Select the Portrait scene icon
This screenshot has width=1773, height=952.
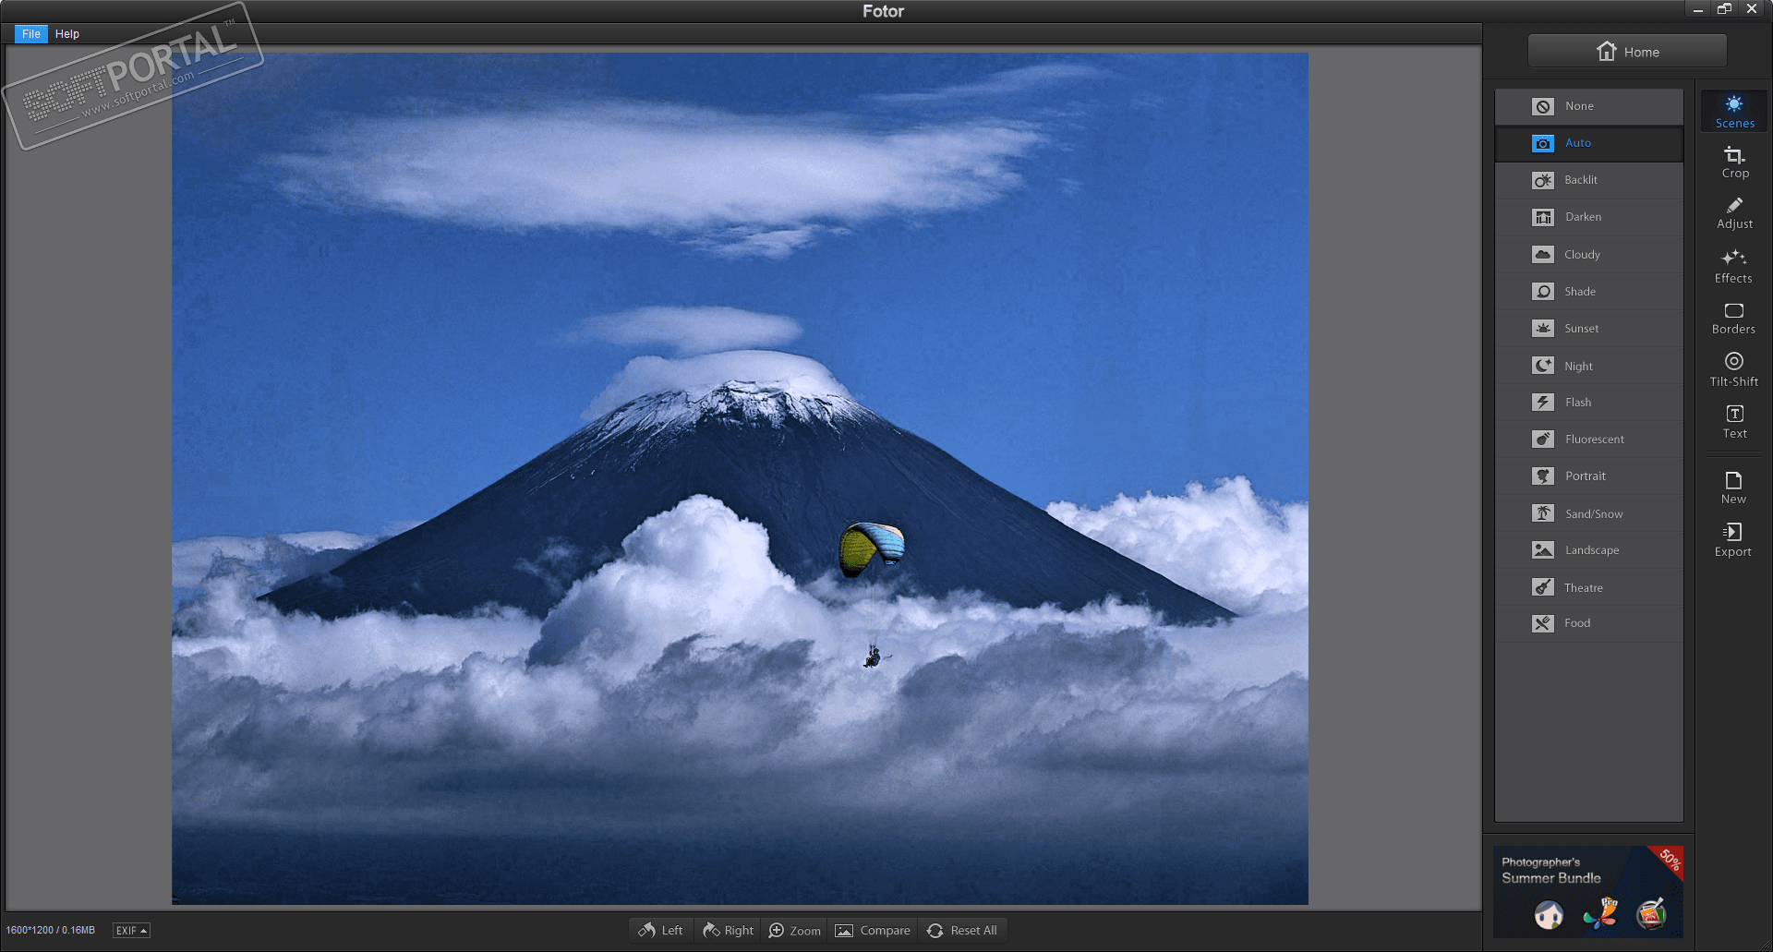pyautogui.click(x=1543, y=476)
